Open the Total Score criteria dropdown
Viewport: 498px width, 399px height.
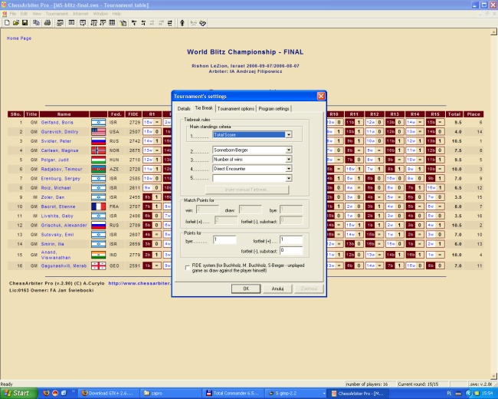coord(288,135)
